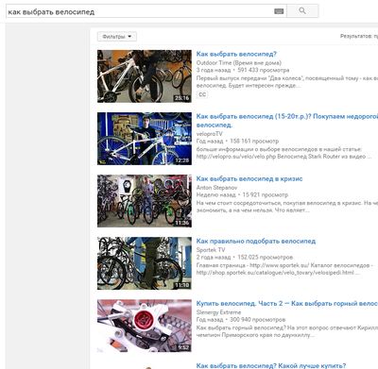
Task: Click description starting 'Первый выпуск передачи'
Action: pos(287,82)
